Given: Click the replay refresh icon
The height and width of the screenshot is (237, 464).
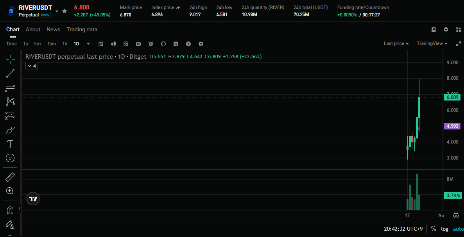Looking at the screenshot, I should [x=163, y=44].
